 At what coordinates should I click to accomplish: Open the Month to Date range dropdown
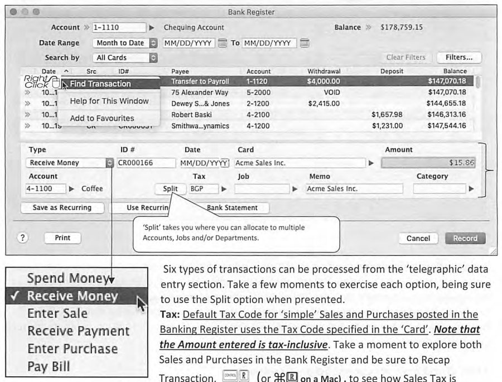coord(125,43)
